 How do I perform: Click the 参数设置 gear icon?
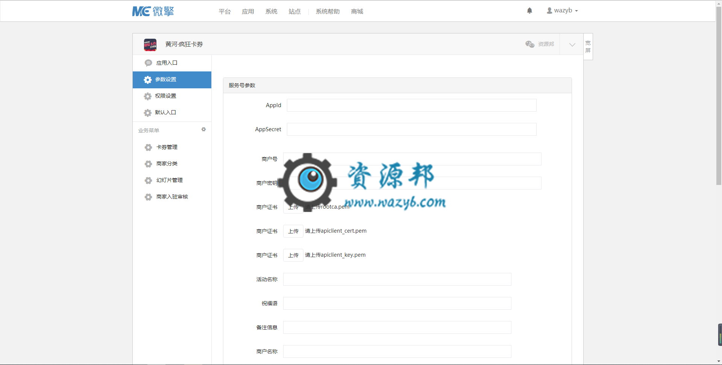click(x=147, y=80)
